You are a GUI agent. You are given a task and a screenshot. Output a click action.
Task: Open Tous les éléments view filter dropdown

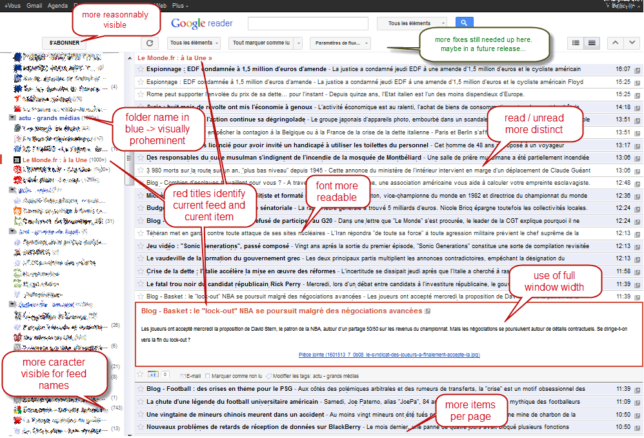pos(194,43)
